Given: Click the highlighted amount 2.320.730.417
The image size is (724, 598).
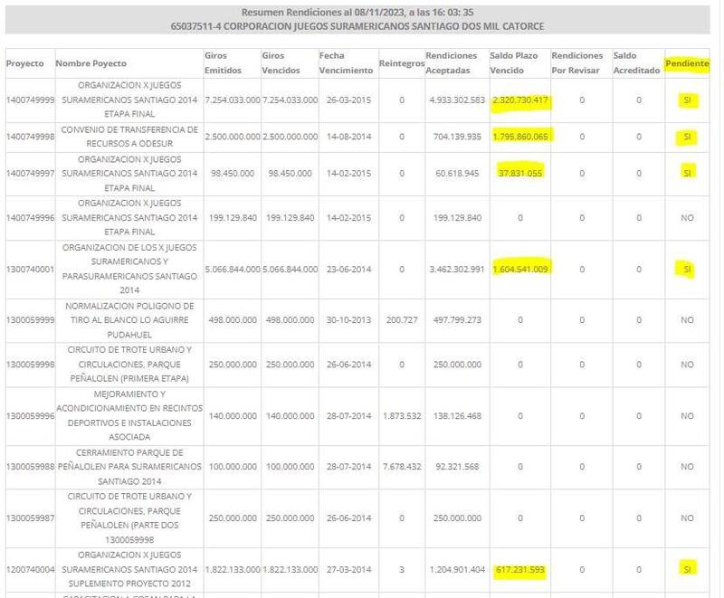Looking at the screenshot, I should click(520, 100).
